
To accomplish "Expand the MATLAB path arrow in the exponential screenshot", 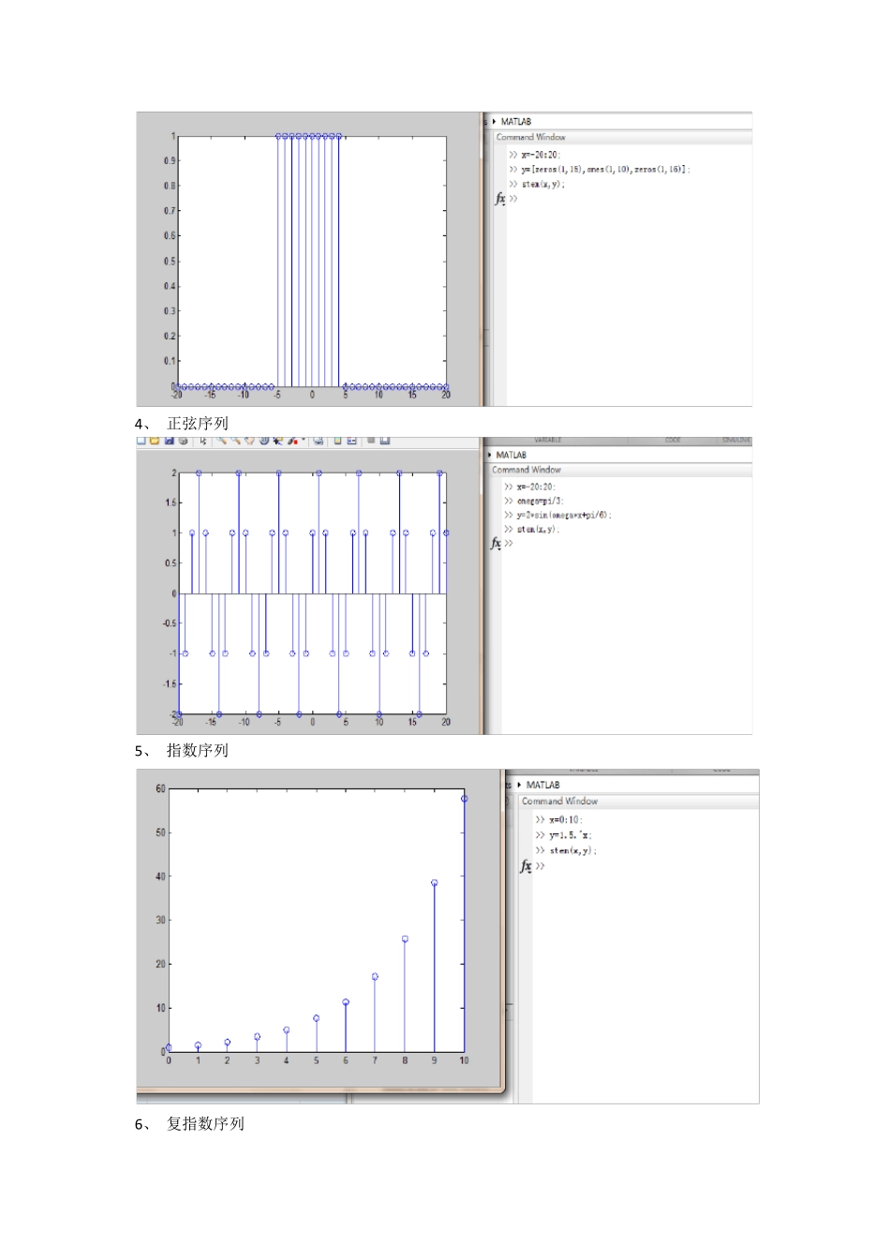I will click(x=519, y=785).
